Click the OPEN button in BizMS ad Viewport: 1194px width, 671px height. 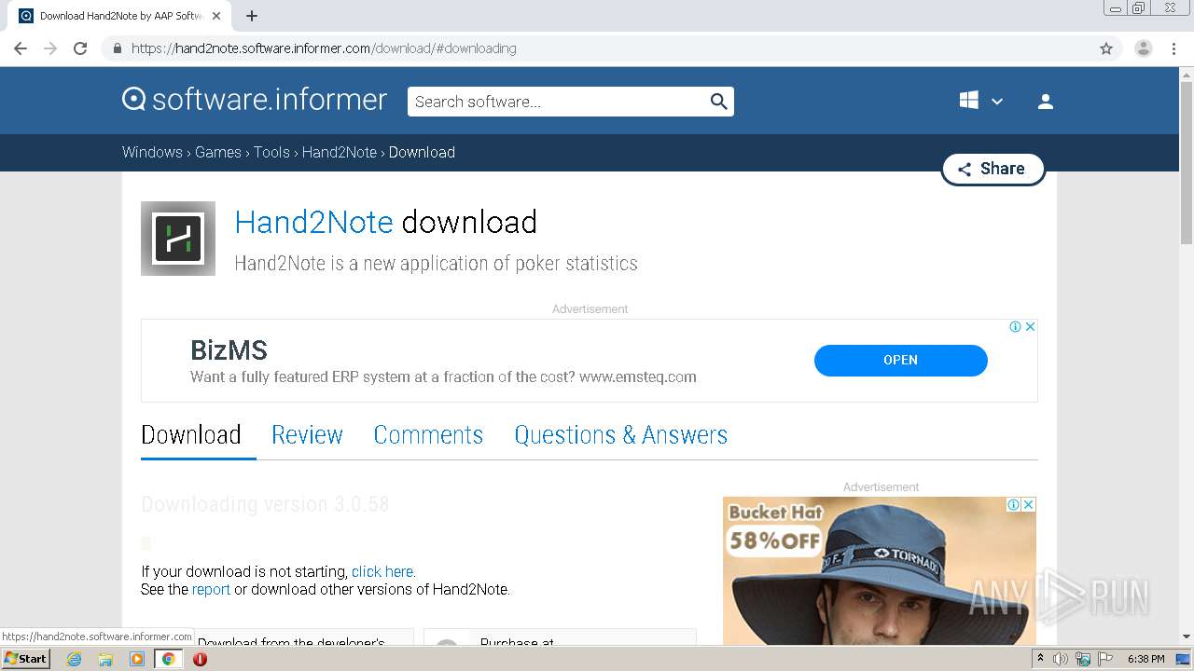(x=901, y=360)
